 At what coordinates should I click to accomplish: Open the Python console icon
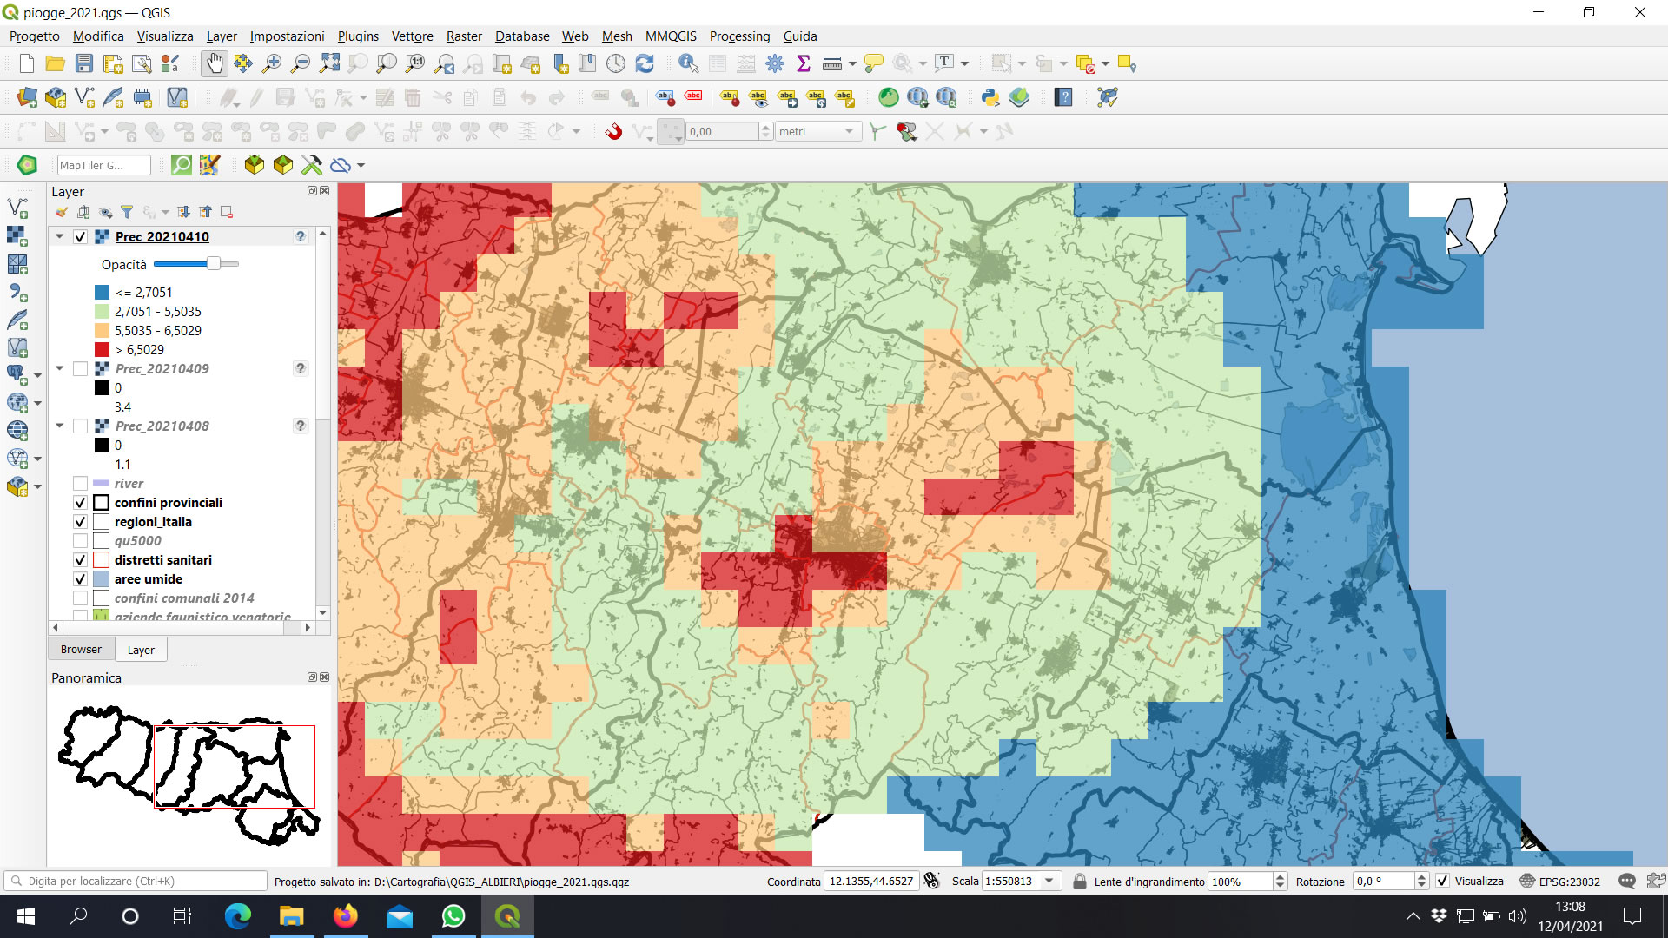coord(990,97)
